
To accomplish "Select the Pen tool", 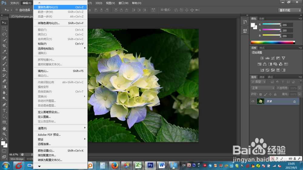I will (4, 105).
